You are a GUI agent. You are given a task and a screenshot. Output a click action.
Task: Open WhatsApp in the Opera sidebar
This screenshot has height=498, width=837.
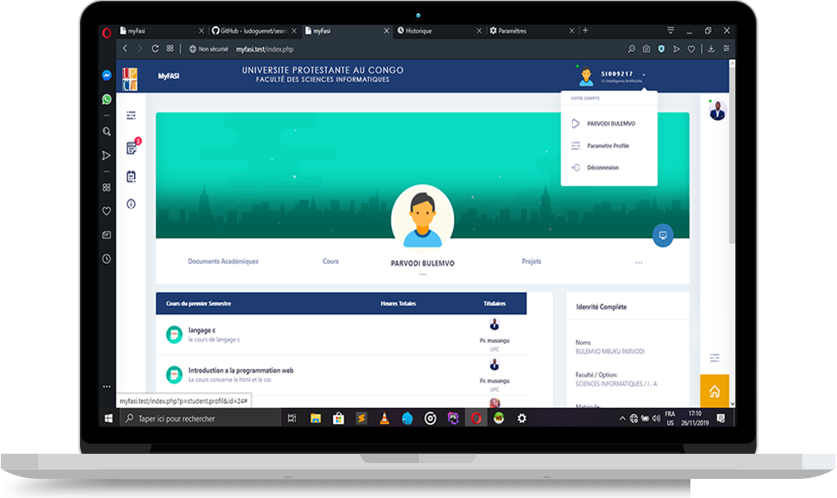tap(107, 99)
